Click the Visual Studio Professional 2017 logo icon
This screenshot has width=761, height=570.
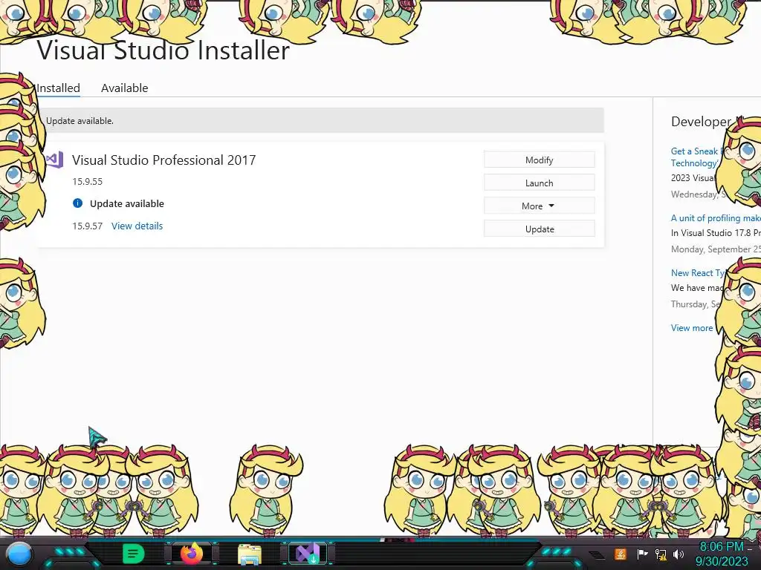[x=55, y=160]
